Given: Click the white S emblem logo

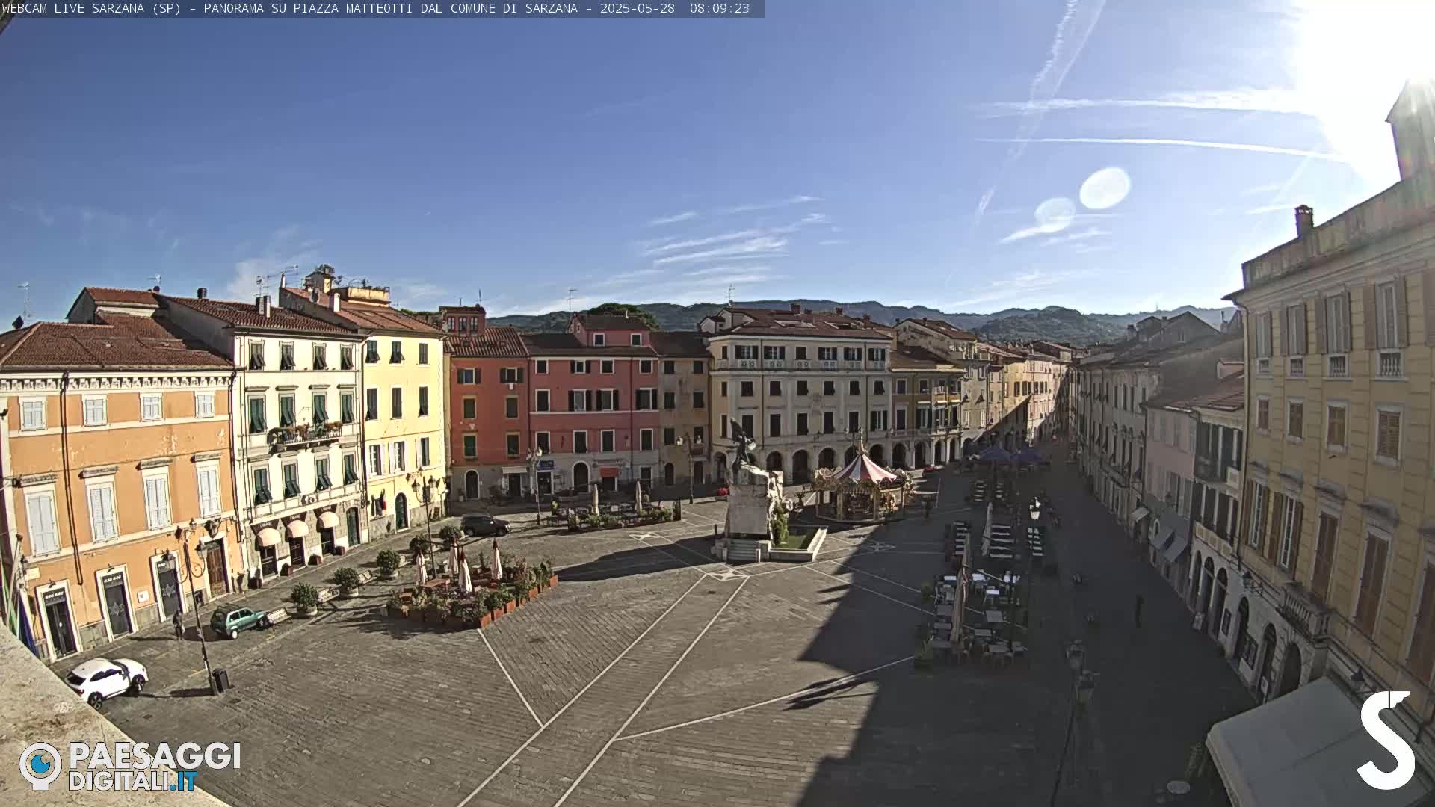Looking at the screenshot, I should pyautogui.click(x=1386, y=740).
